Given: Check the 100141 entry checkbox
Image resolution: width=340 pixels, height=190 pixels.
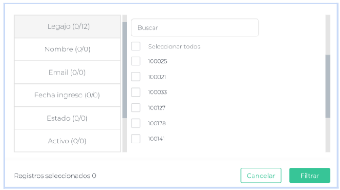Looking at the screenshot, I should pyautogui.click(x=136, y=139).
